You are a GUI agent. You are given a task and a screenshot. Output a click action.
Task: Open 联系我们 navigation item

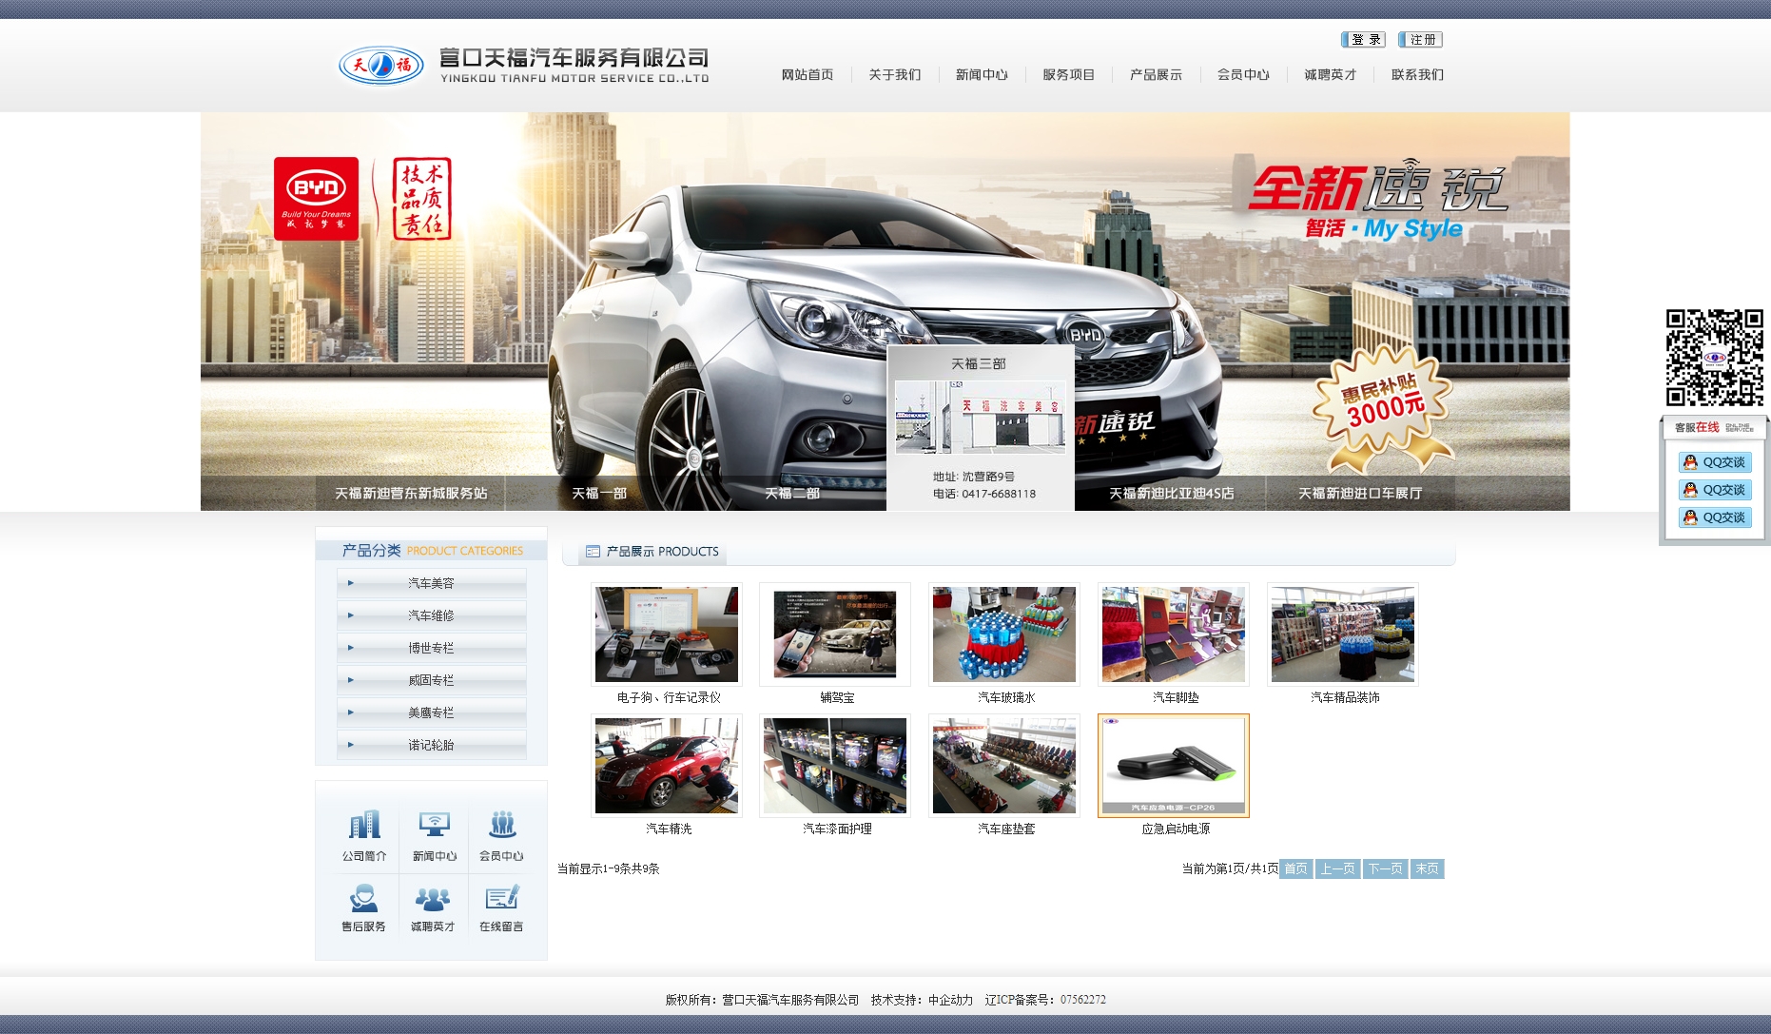coord(1417,75)
